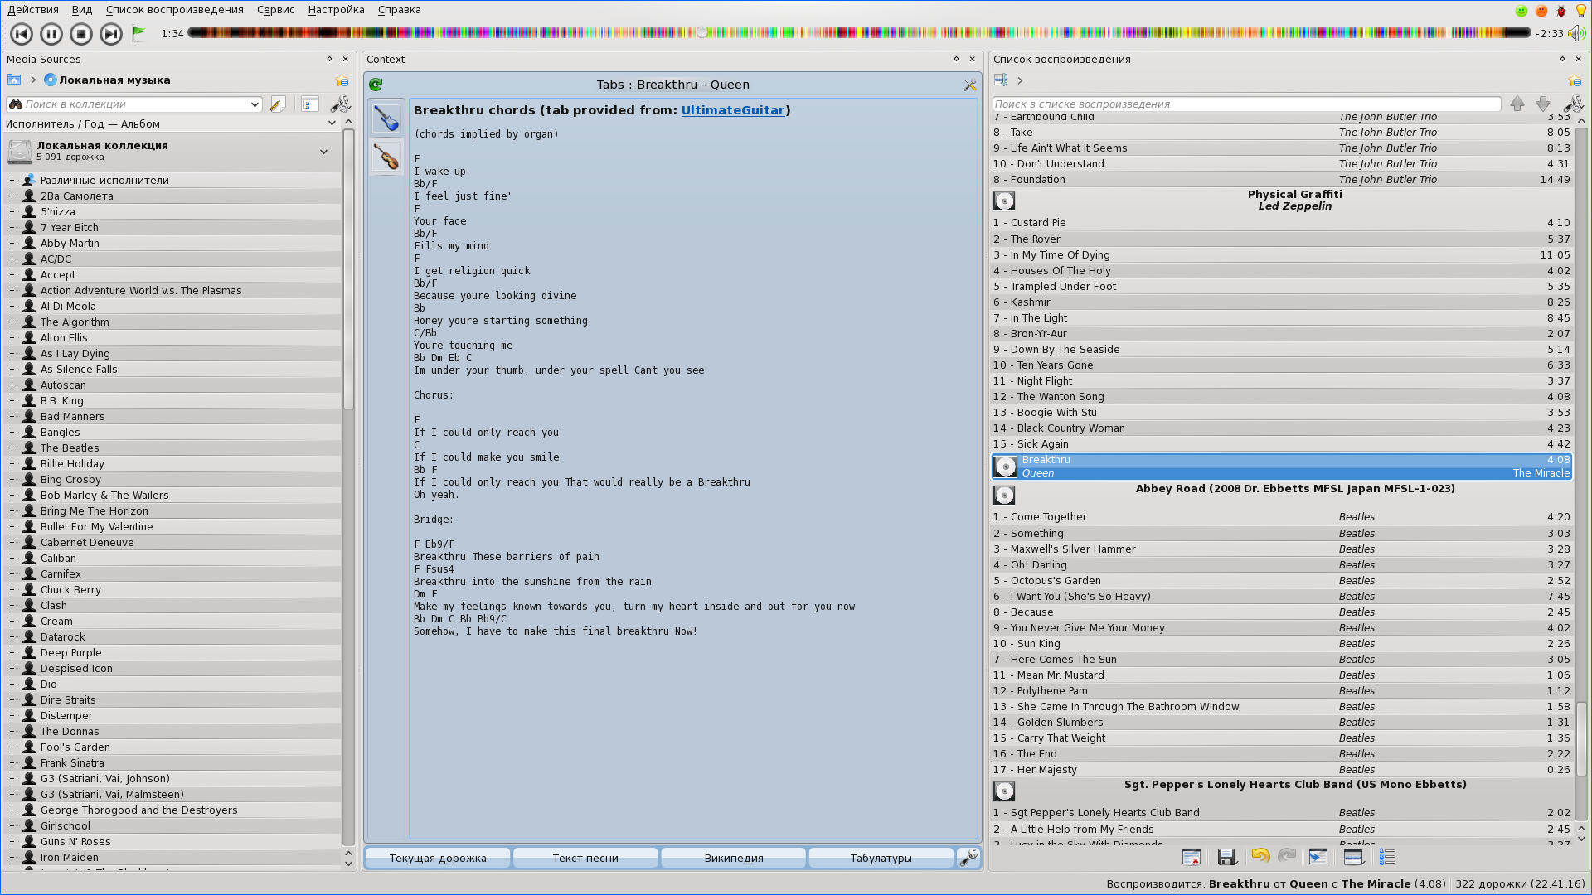Save the playlist with floppy icon
Screen dimensions: 1592x895
[x=1226, y=857]
